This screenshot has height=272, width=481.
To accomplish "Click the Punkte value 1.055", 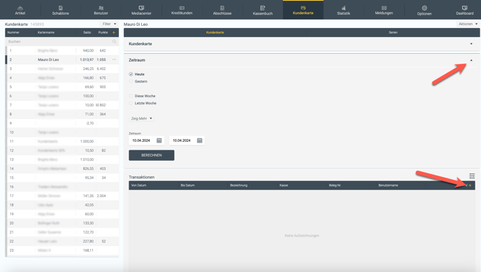I will (101, 60).
